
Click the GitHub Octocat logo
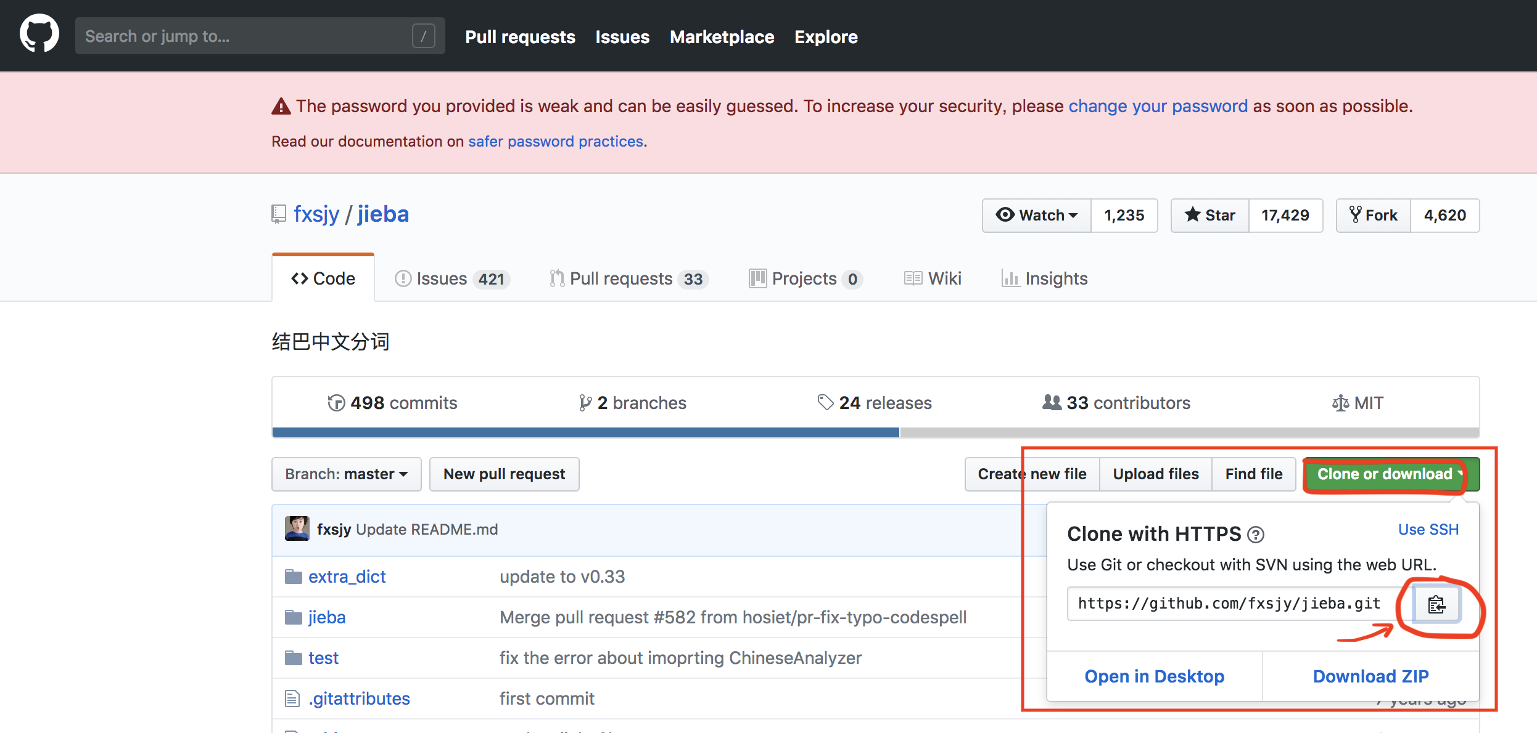(39, 34)
